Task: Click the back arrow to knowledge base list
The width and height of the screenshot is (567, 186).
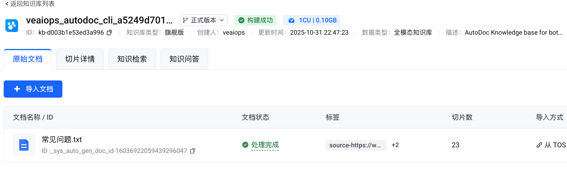Action: (x=7, y=4)
